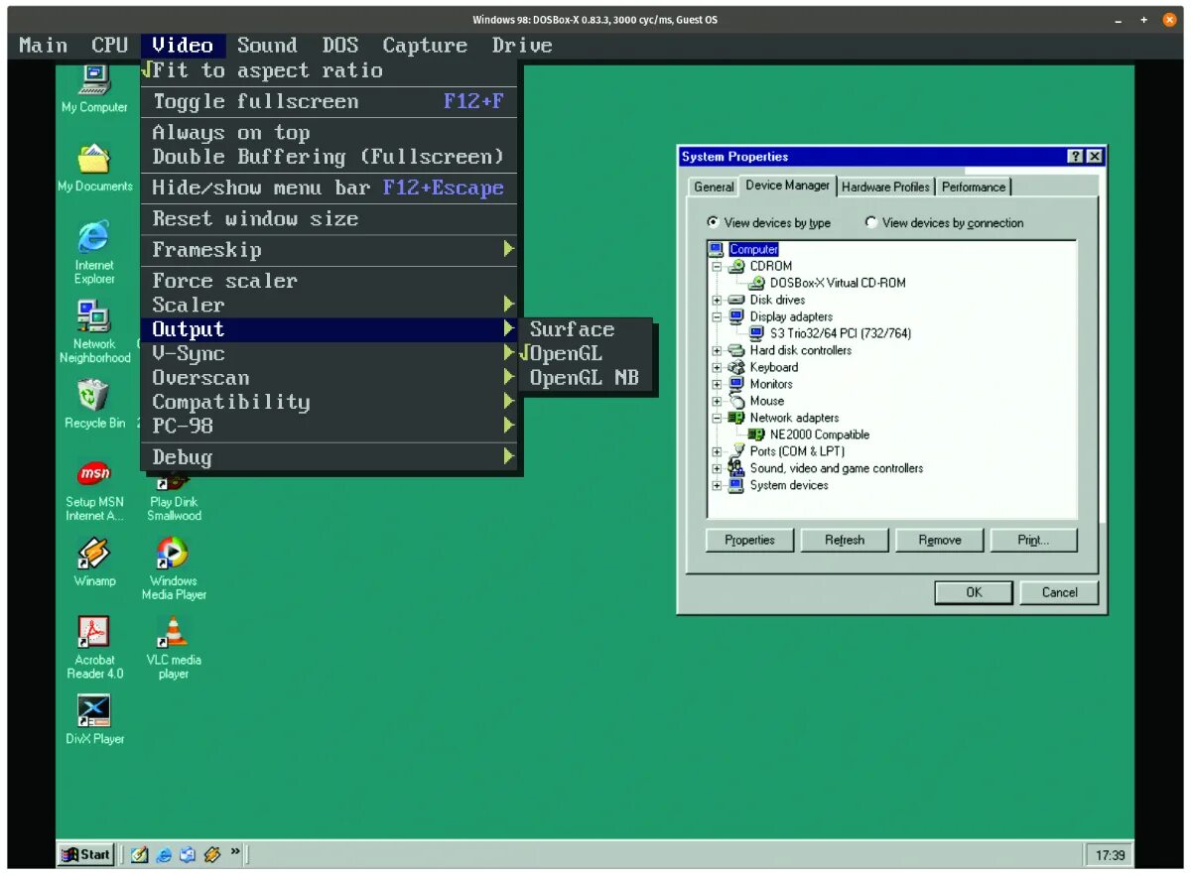Viewport: 1191px width, 876px height.
Task: Open the PC-98 submenu
Action: pyautogui.click(x=330, y=426)
